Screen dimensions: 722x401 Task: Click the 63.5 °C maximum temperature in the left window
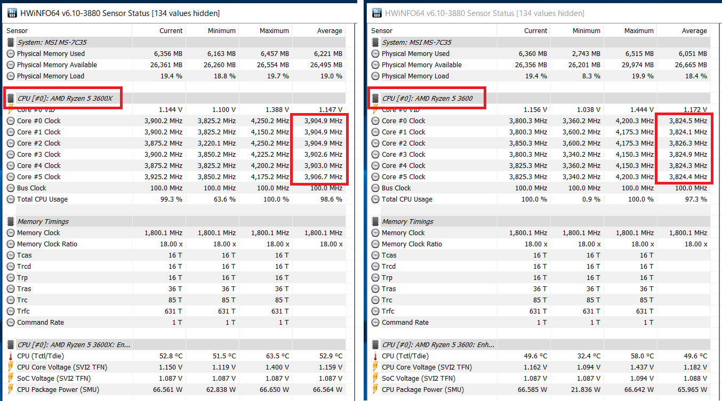[276, 356]
